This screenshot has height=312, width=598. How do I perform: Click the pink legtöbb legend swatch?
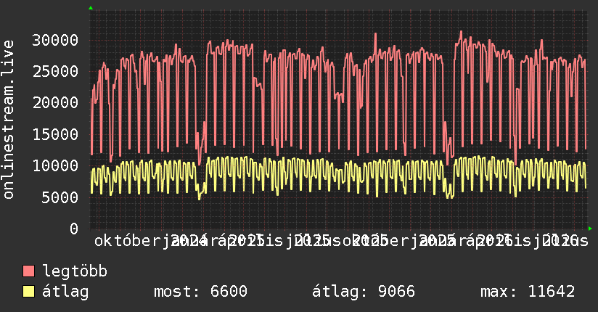point(28,271)
